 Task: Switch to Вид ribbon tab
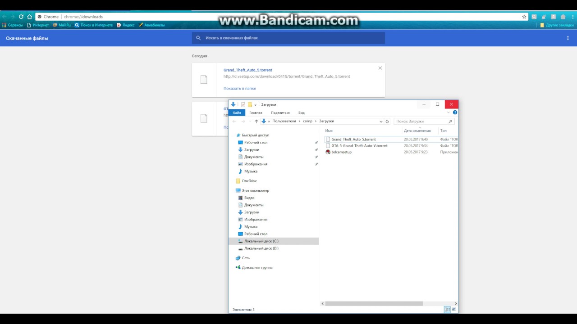pyautogui.click(x=302, y=112)
